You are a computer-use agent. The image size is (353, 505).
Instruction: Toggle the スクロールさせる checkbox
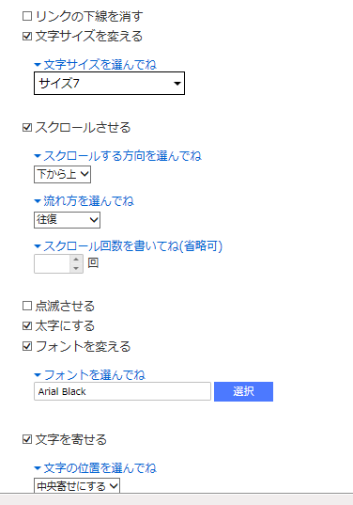click(27, 128)
